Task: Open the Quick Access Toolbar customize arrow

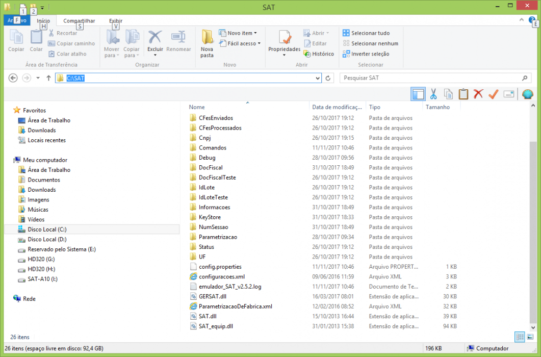Action: pyautogui.click(x=42, y=7)
